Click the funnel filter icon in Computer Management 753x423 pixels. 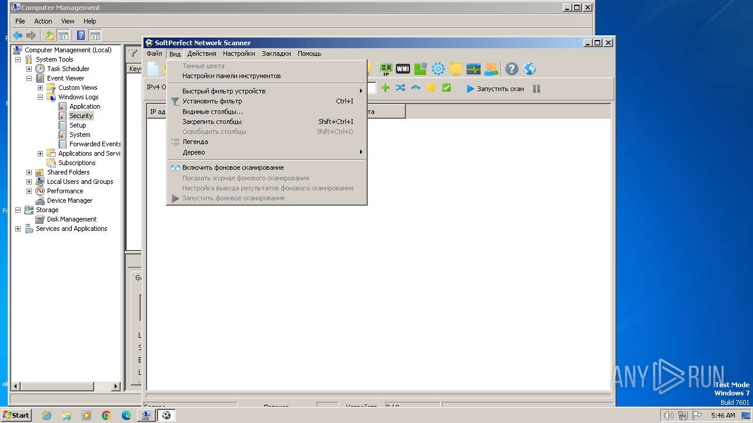(x=134, y=53)
